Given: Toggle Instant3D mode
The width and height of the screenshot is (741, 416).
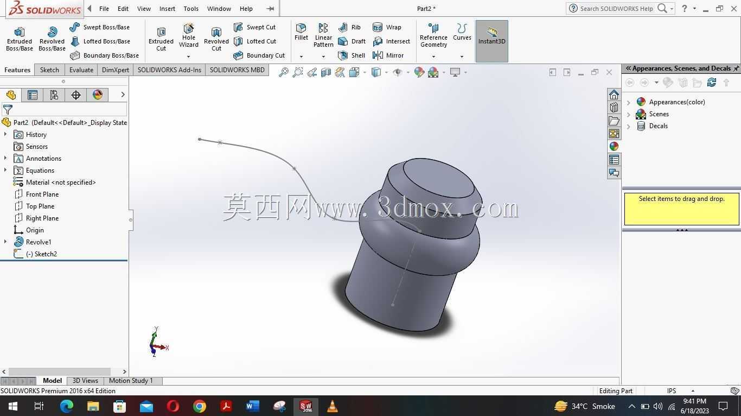Looking at the screenshot, I should point(491,41).
